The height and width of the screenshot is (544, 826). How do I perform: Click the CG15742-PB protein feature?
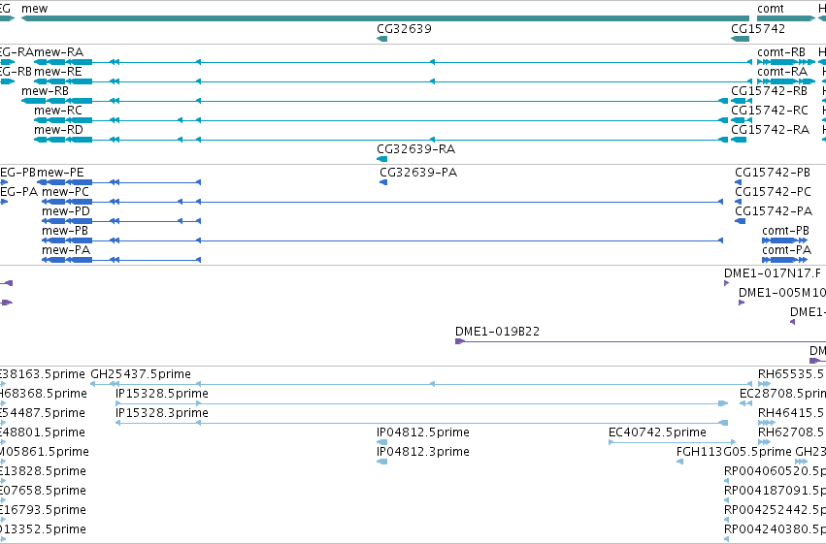click(x=738, y=182)
